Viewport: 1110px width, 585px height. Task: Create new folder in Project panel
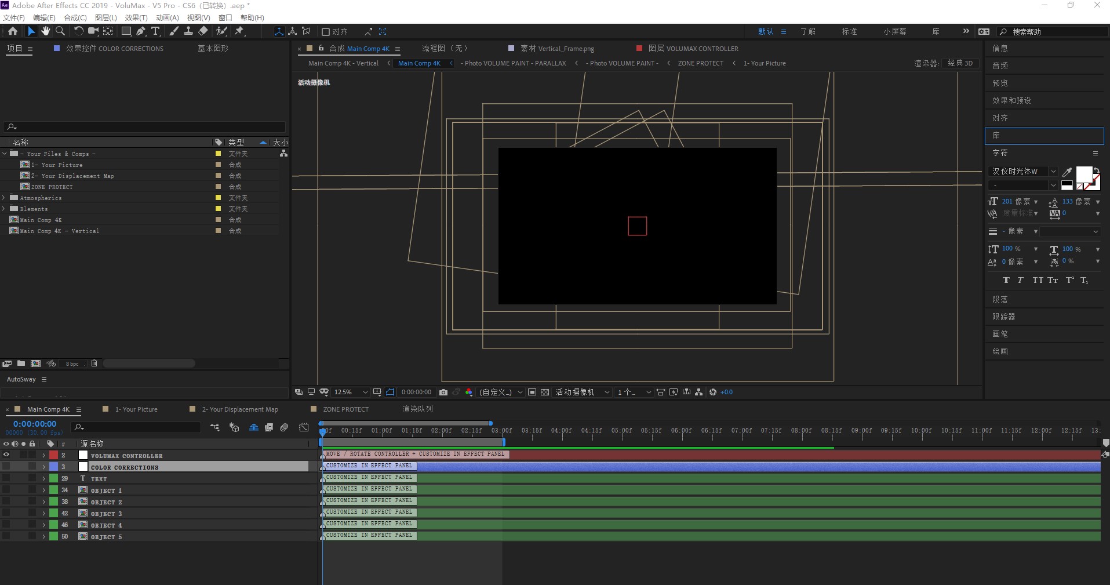[x=21, y=364]
